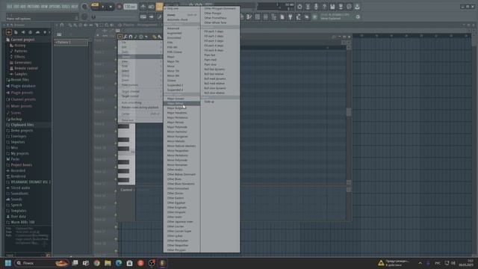The width and height of the screenshot is (478, 269).
Task: Click the speaker icon in browser toolbar
Action: 23,32
